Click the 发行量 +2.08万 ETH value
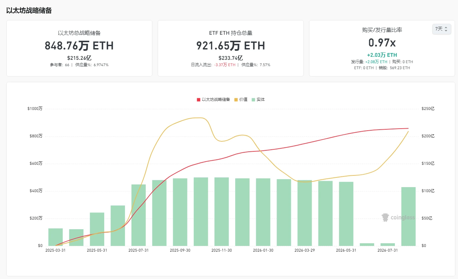458x279 pixels. (x=376, y=62)
